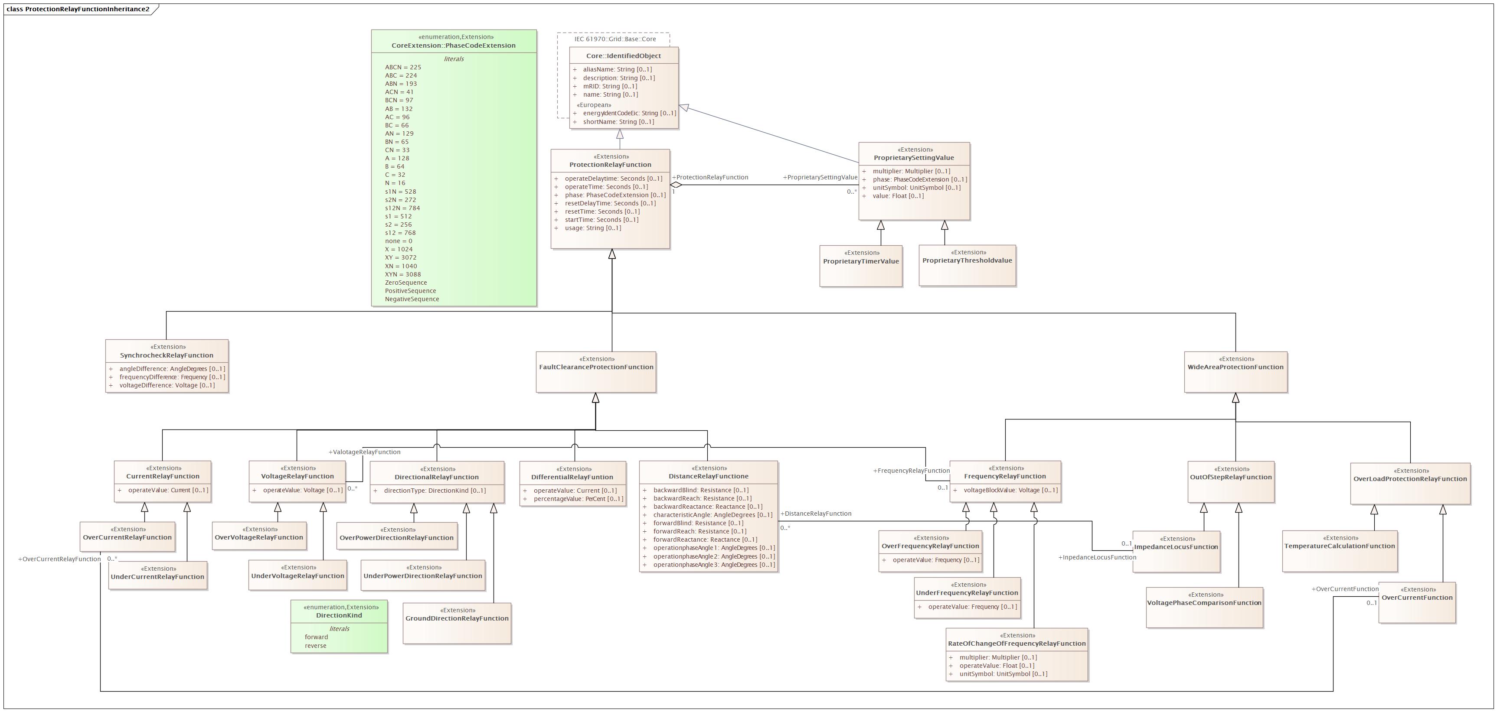This screenshot has width=1497, height=712.
Task: Select the UnderPowerDirectionRelayFunction class box
Action: [422, 575]
